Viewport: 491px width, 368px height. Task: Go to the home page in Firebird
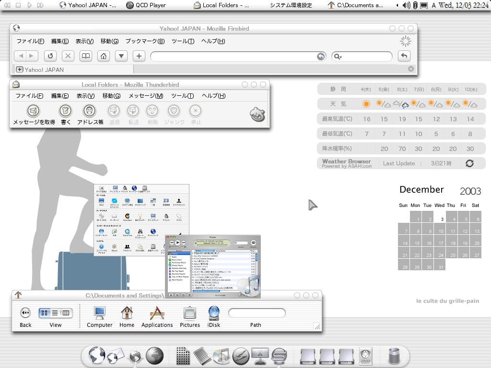pyautogui.click(x=104, y=56)
